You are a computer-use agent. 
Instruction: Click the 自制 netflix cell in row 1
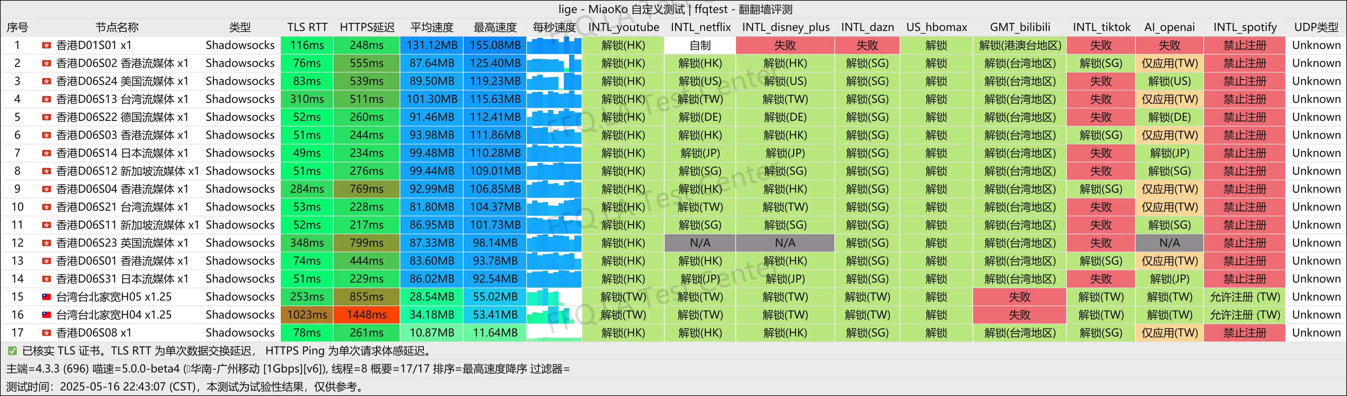pos(700,46)
